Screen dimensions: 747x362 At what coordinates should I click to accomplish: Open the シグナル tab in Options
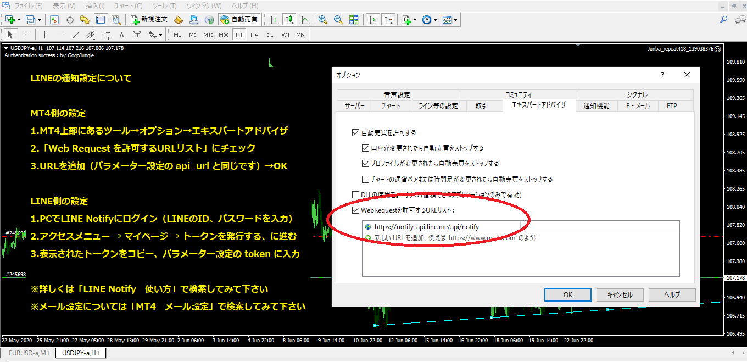click(637, 94)
